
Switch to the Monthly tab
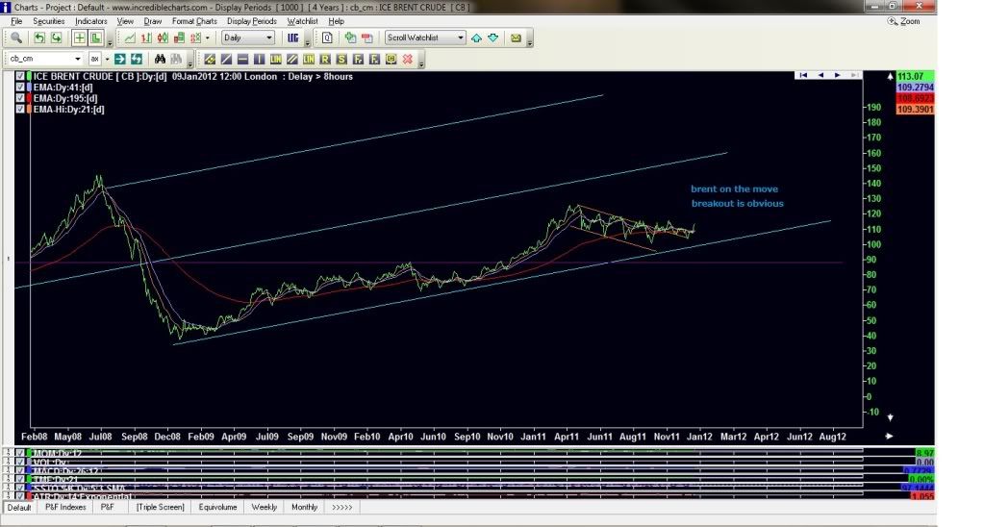pos(304,507)
